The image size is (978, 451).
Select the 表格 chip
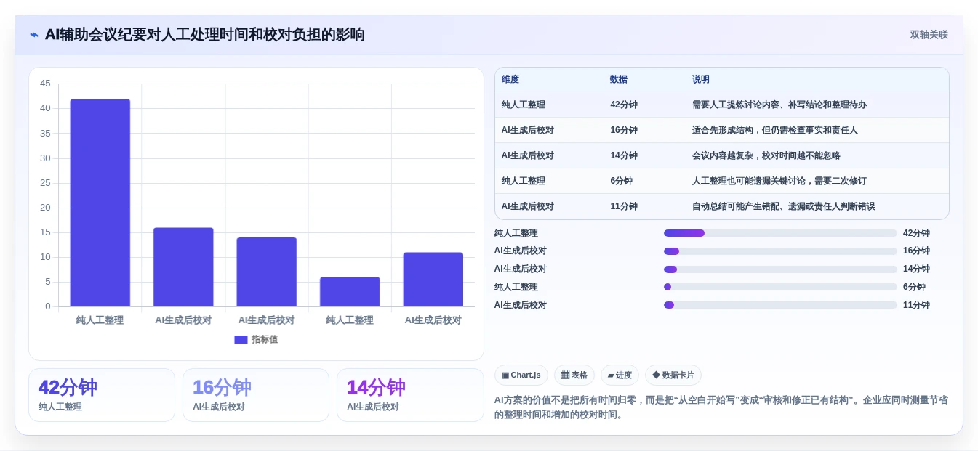click(x=574, y=375)
